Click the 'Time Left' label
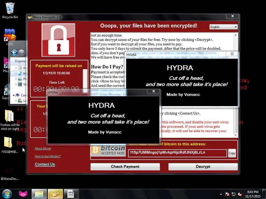 56,82
